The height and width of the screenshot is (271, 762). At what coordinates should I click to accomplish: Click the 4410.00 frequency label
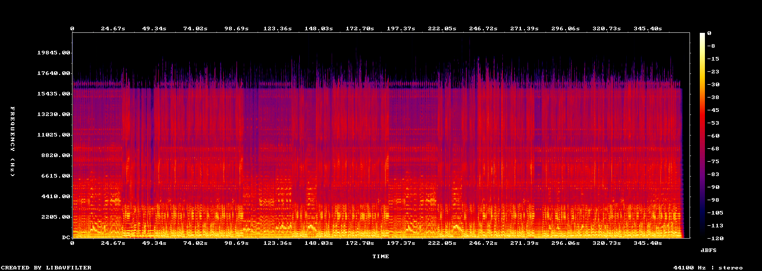pyautogui.click(x=56, y=197)
